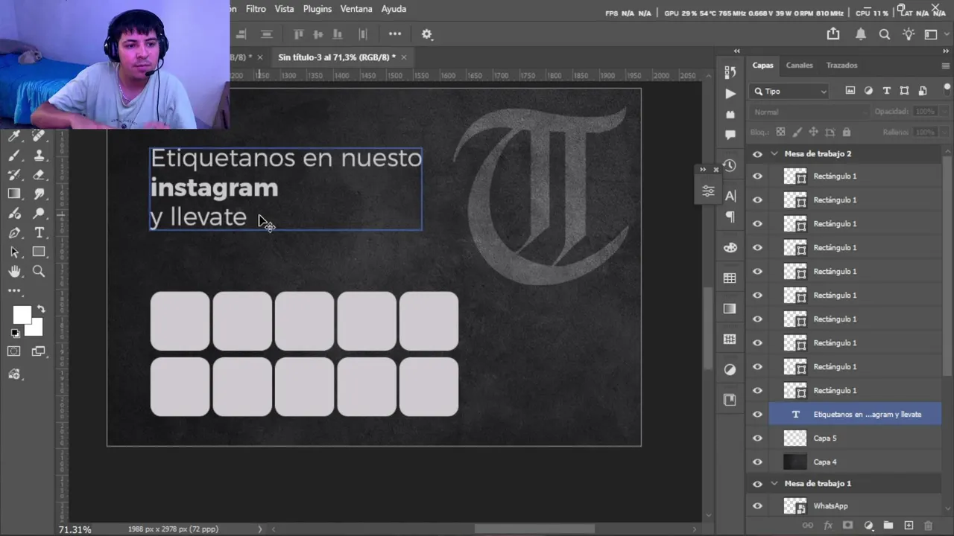
Task: Select the Rectangle shape tool
Action: click(39, 252)
